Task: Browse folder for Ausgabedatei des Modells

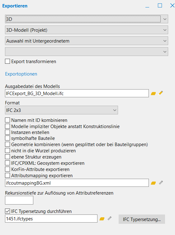Action: point(153,94)
